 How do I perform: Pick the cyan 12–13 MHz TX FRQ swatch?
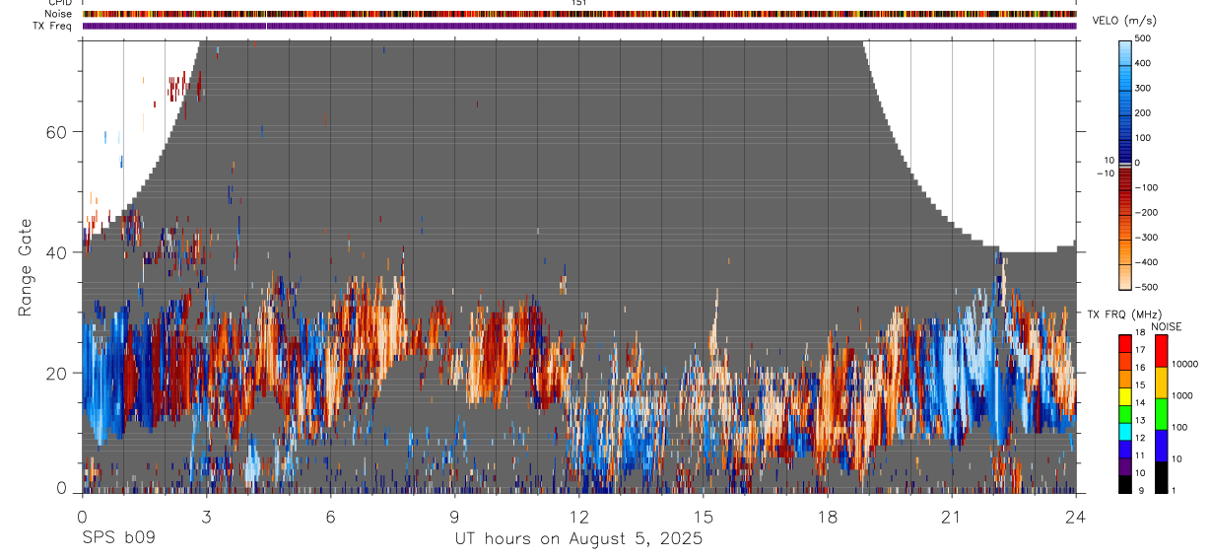point(1124,432)
